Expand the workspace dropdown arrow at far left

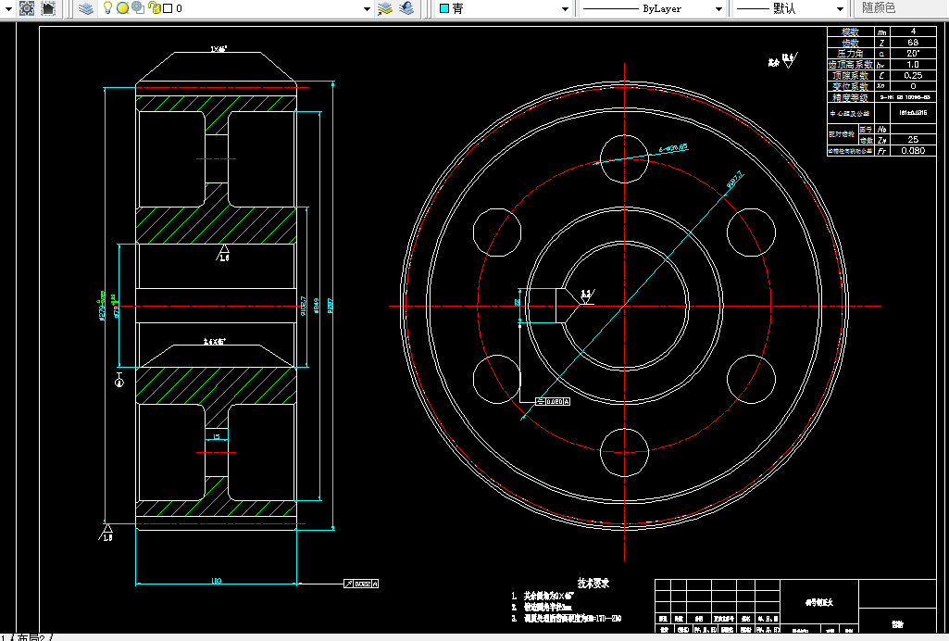8,9
